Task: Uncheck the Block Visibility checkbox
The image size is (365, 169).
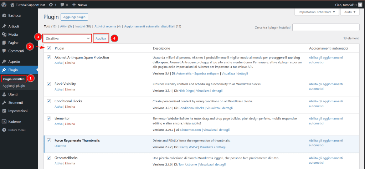Action: point(49,84)
